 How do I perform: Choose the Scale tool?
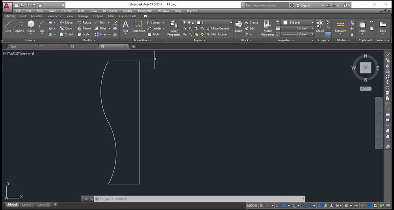84,34
